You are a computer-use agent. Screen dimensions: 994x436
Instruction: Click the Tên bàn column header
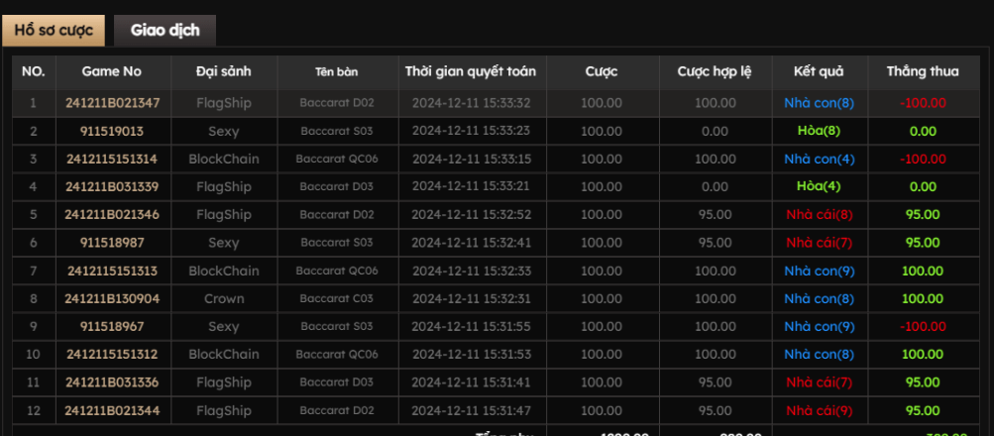336,71
